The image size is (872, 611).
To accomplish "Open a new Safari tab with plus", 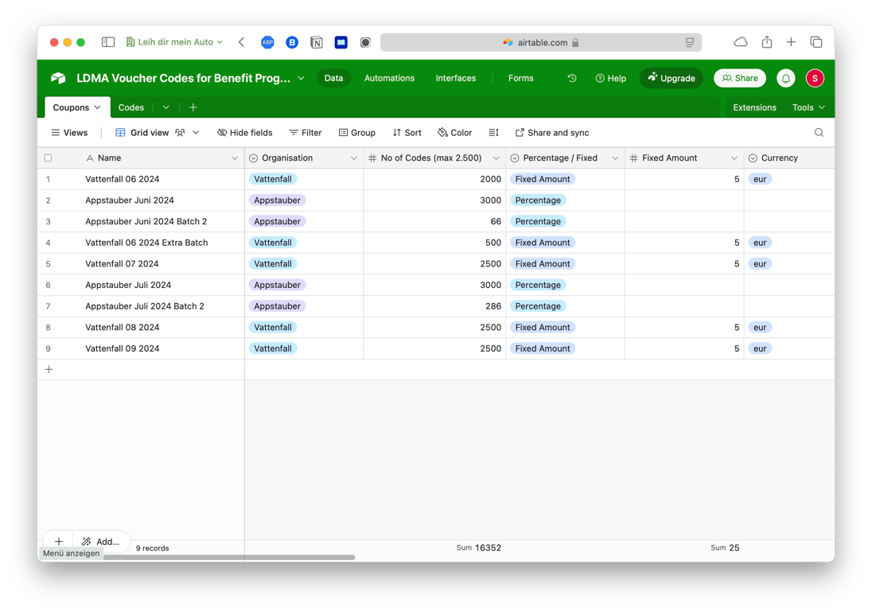I will click(791, 42).
